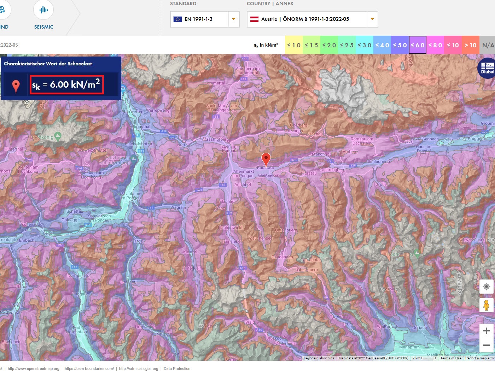Click the Bad Hofgastein map label
Image resolution: width=495 pixels, height=371 pixels.
click(x=76, y=330)
